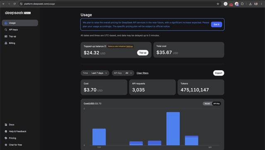This screenshot has height=150, width=265.
Task: Click the UTC-based dates notice text
Action: (120, 36)
